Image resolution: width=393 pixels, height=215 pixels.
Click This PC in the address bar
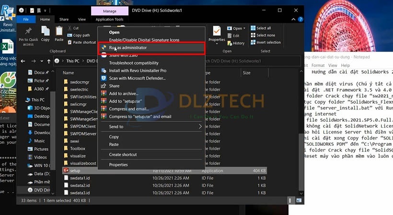point(73,61)
